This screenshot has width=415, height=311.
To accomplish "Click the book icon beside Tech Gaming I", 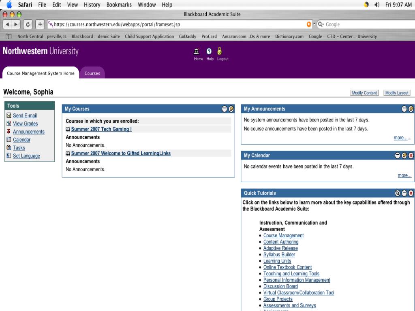I will point(68,129).
